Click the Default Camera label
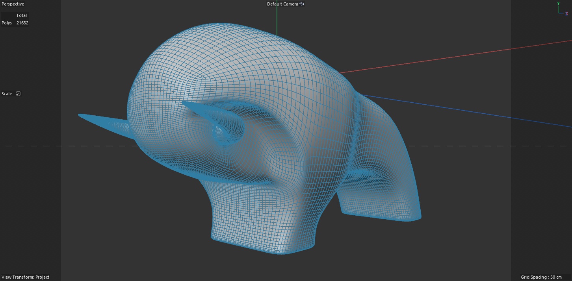572x281 pixels. [282, 4]
